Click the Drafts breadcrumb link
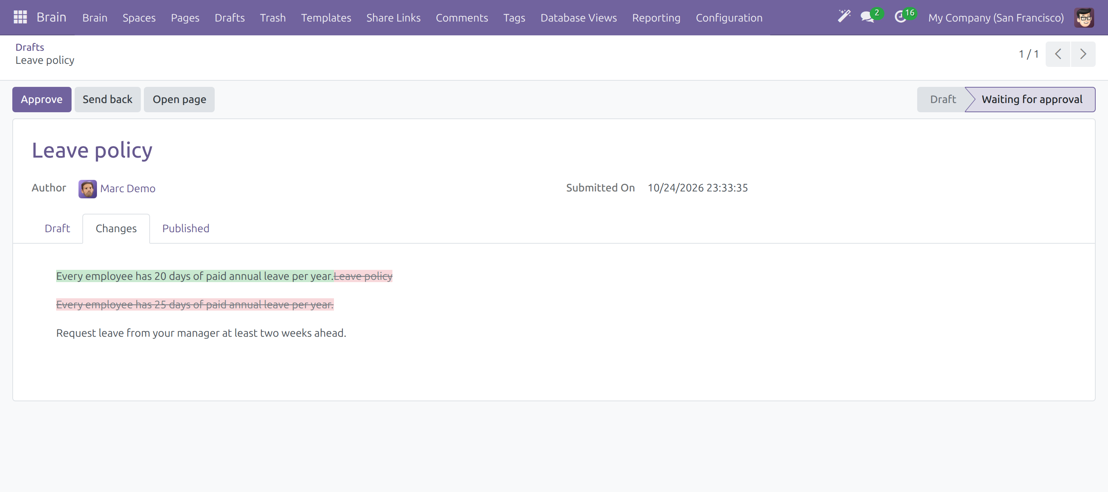The width and height of the screenshot is (1108, 492). pyautogui.click(x=30, y=47)
